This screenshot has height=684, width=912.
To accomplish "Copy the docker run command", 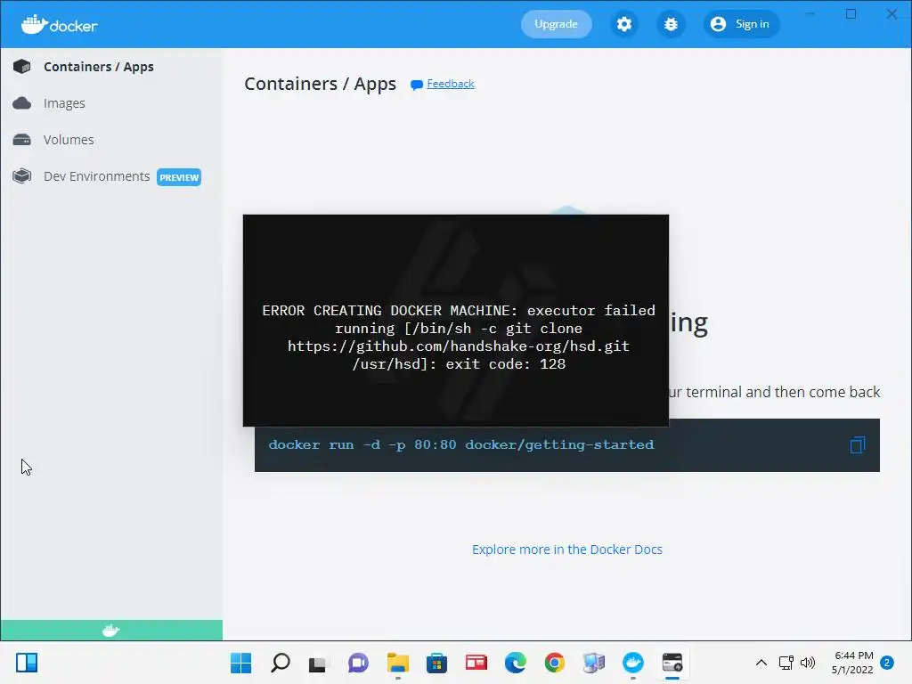I will [858, 445].
